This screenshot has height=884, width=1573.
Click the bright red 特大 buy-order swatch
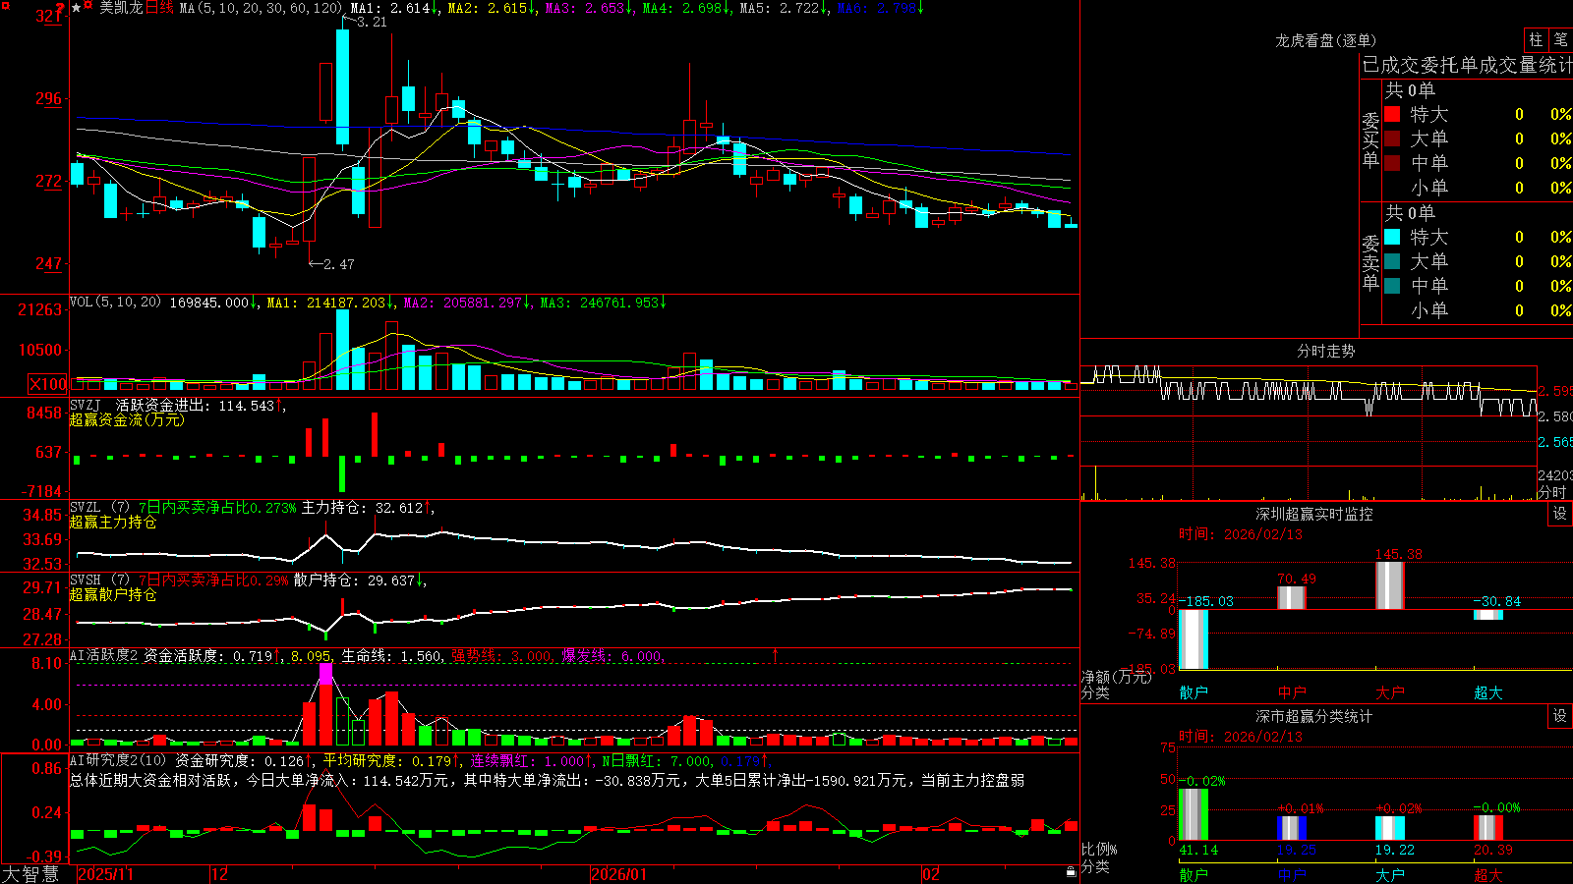(x=1392, y=114)
